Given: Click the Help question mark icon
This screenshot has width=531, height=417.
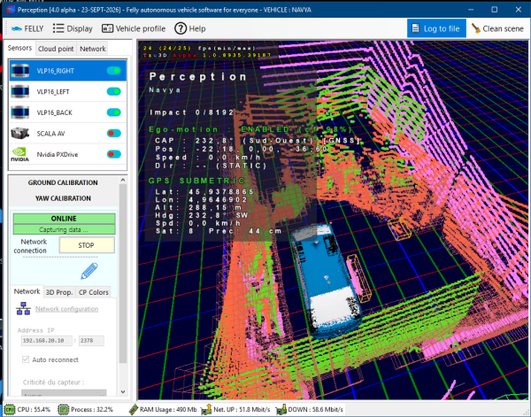Looking at the screenshot, I should point(181,28).
